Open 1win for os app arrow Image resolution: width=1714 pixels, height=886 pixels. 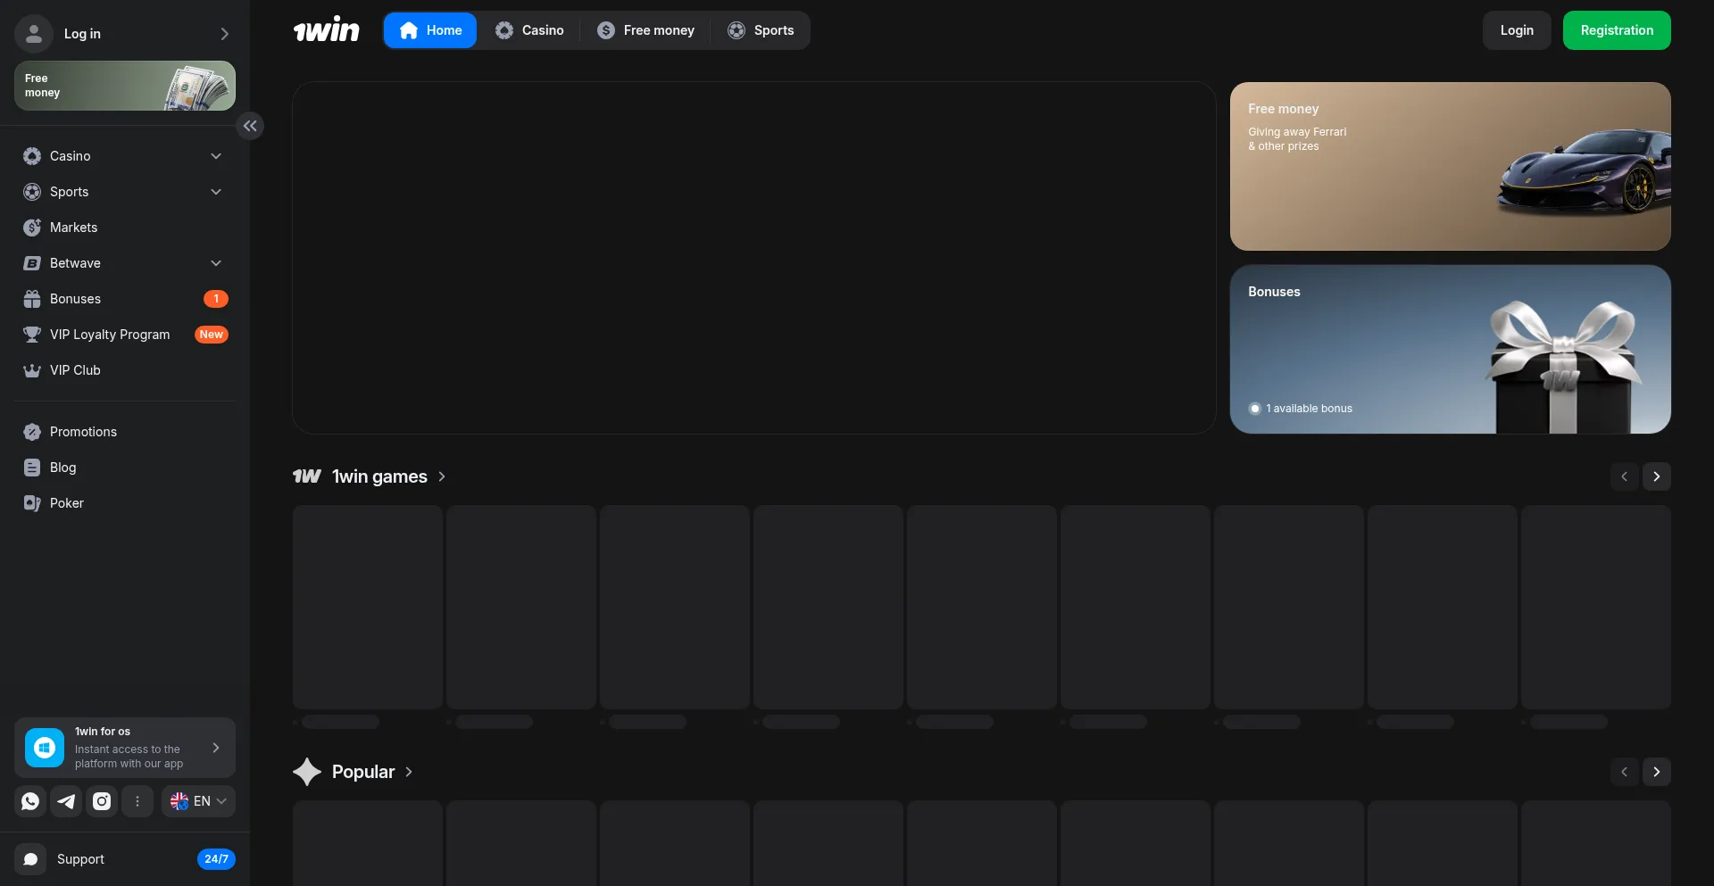[x=216, y=748]
